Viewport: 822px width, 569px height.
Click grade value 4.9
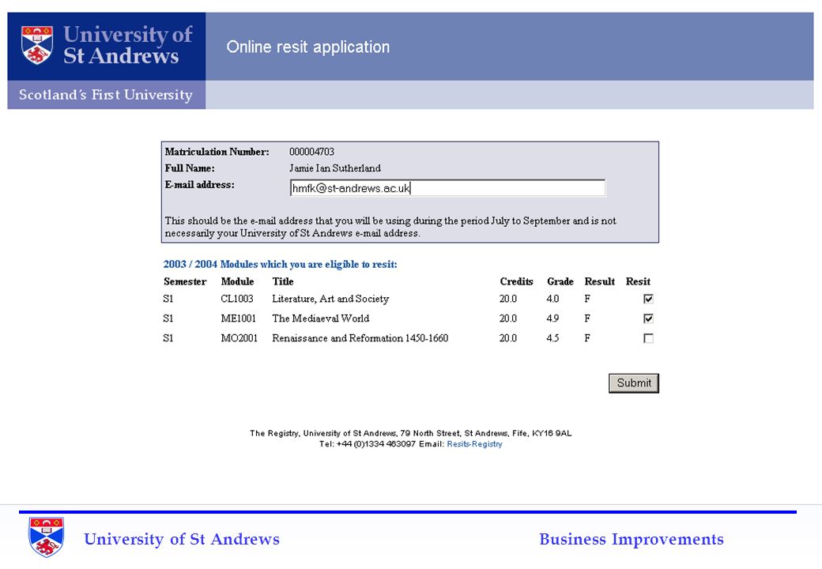552,318
